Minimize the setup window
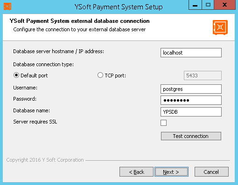Viewport: 238px width, 185px height. click(x=195, y=5)
